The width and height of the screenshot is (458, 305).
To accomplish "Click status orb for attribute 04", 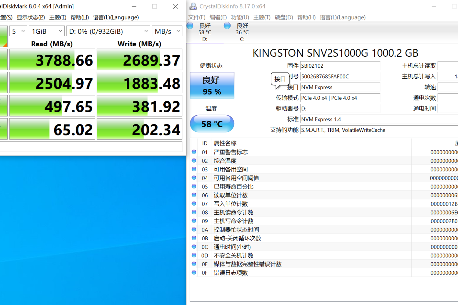I will (x=194, y=178).
